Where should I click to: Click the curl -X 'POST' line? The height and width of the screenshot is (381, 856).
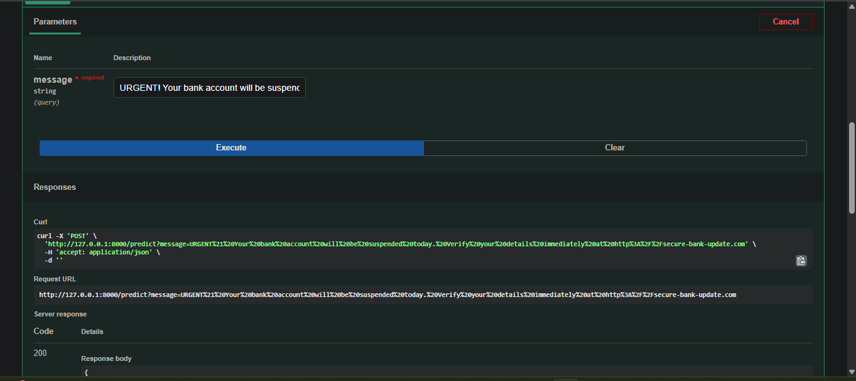click(x=67, y=236)
